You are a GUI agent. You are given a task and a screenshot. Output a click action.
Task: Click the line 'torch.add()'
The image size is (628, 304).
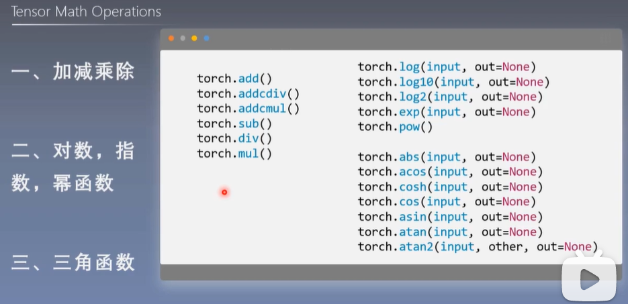pyautogui.click(x=234, y=79)
